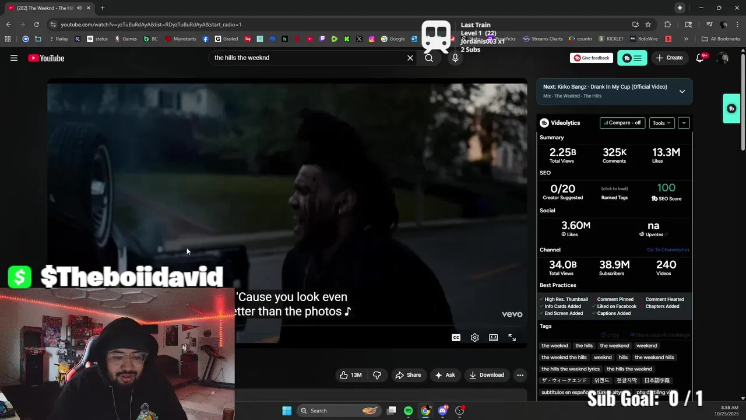
Task: Open the Videolytics Tools dropdown
Action: coord(662,123)
